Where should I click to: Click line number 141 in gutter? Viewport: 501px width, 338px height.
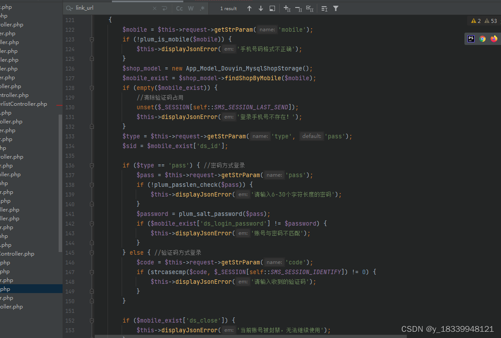70,214
